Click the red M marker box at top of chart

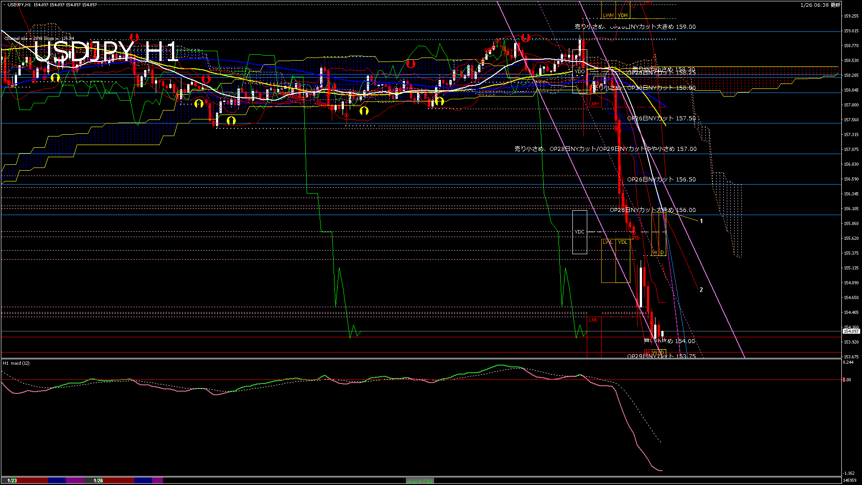coord(648,3)
